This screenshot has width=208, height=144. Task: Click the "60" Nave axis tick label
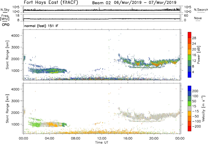tap(186, 16)
